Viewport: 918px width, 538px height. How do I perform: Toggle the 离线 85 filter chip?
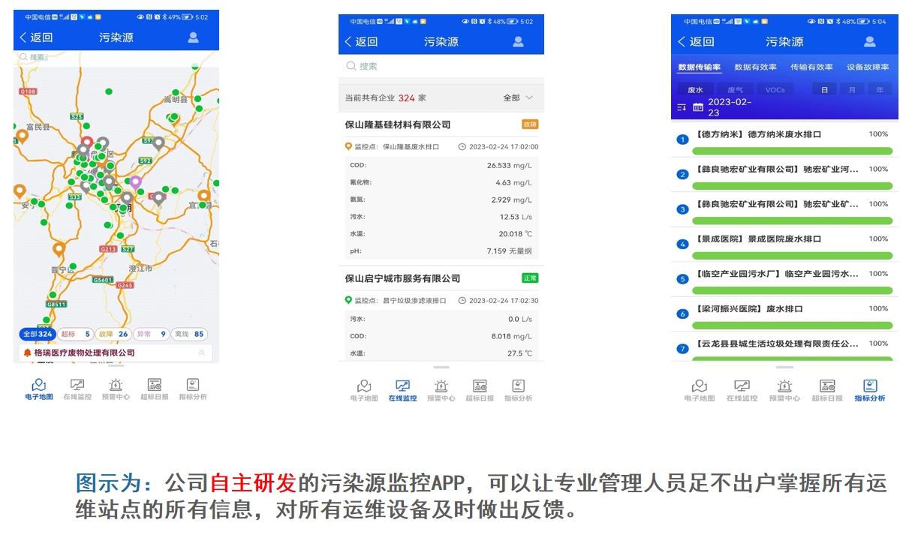[x=188, y=335]
